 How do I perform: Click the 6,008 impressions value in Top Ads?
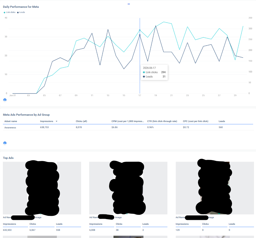point(92,230)
